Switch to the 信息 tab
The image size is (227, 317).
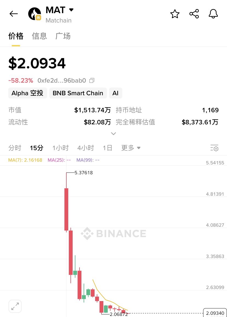point(39,36)
